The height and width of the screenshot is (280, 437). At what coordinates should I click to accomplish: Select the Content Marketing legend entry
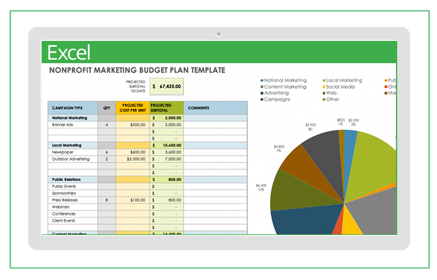click(285, 87)
